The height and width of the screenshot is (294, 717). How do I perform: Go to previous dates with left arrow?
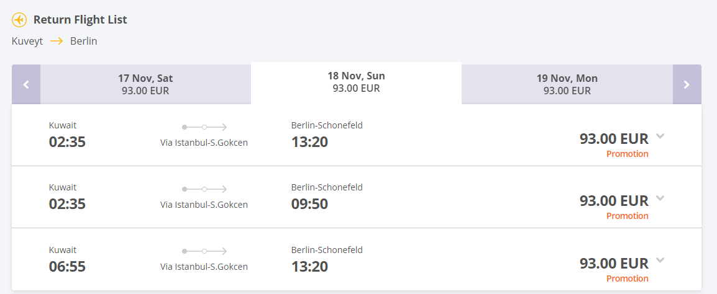[x=26, y=84]
